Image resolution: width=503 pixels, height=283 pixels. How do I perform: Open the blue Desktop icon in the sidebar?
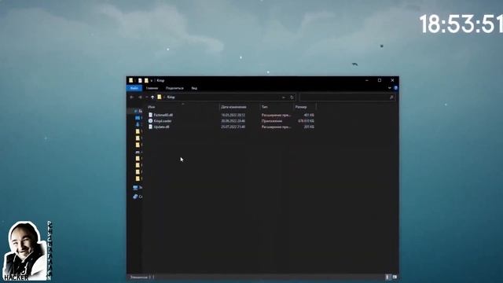pyautogui.click(x=138, y=118)
